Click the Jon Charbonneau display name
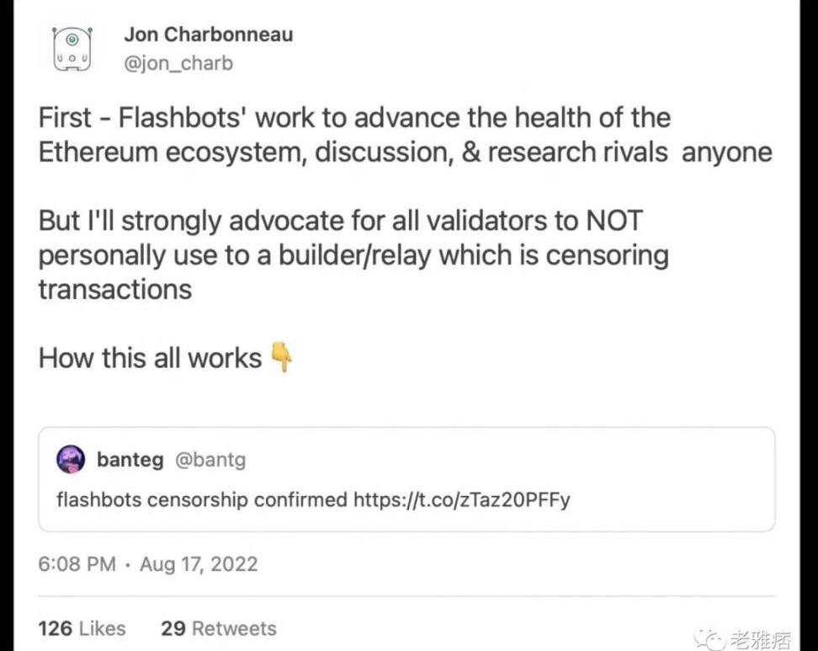 pos(209,35)
